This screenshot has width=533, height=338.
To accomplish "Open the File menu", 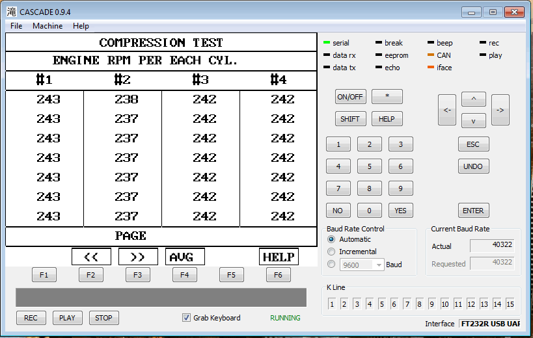I will tap(16, 26).
